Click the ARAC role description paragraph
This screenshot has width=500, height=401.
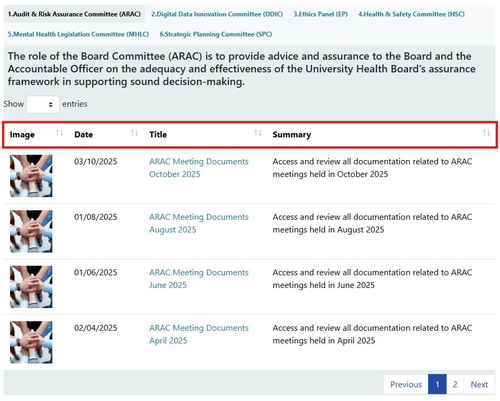[242, 69]
